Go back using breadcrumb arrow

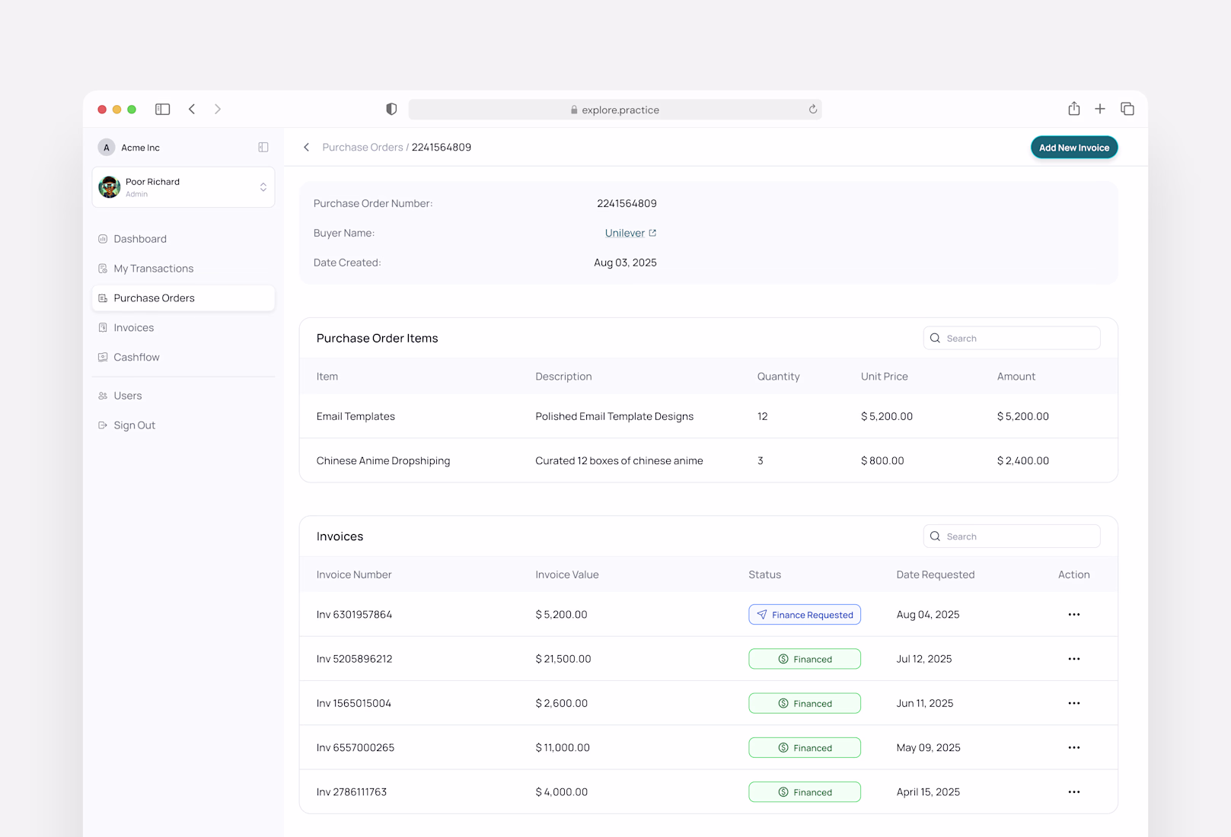pyautogui.click(x=306, y=148)
